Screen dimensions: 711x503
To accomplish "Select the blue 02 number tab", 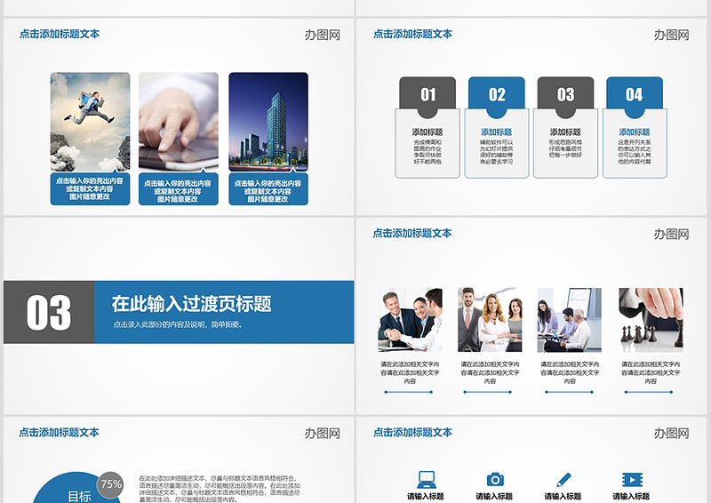I will (x=496, y=94).
